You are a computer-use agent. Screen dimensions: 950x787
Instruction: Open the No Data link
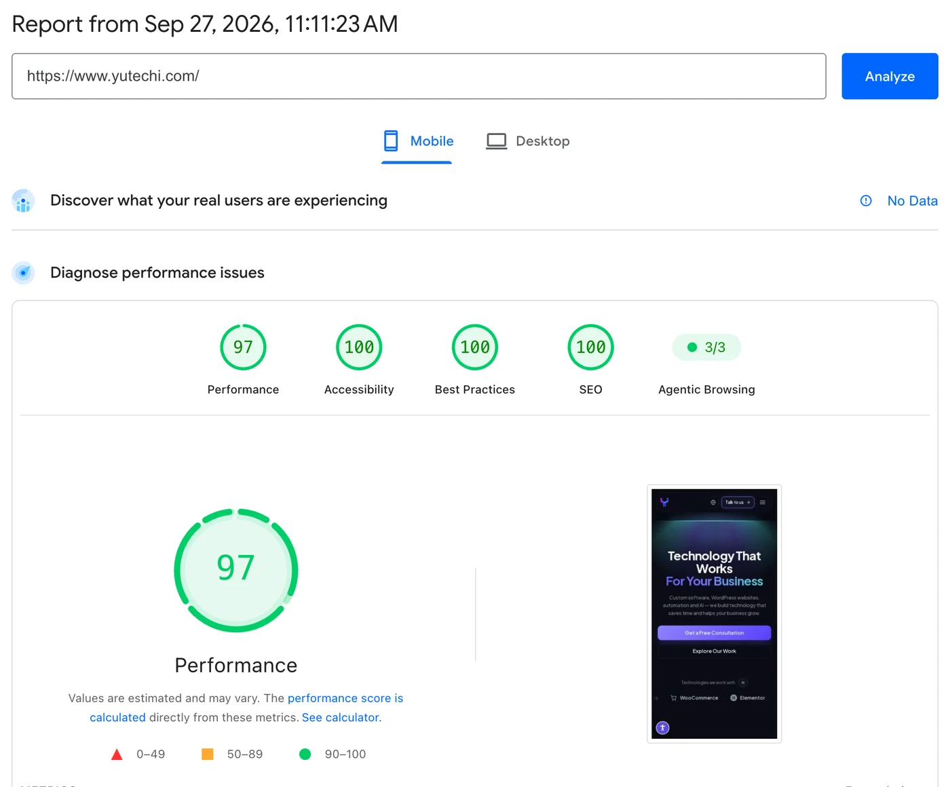[x=913, y=201]
